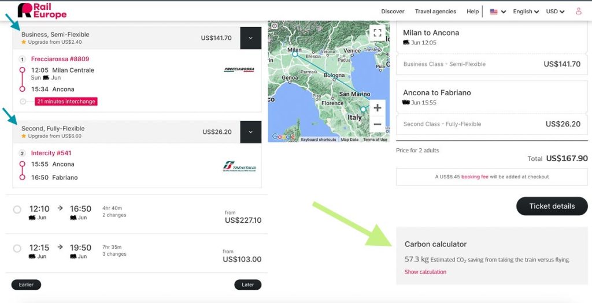Image resolution: width=592 pixels, height=303 pixels.
Task: Select the 12:15 departure radio option
Action: pos(17,248)
